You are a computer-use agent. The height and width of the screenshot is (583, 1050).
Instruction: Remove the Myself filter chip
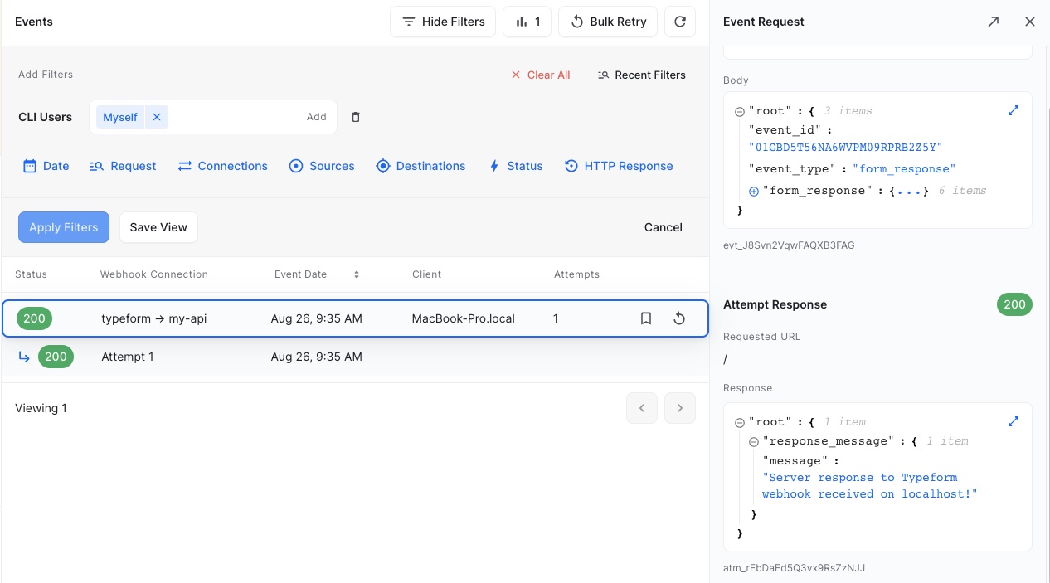(x=157, y=117)
